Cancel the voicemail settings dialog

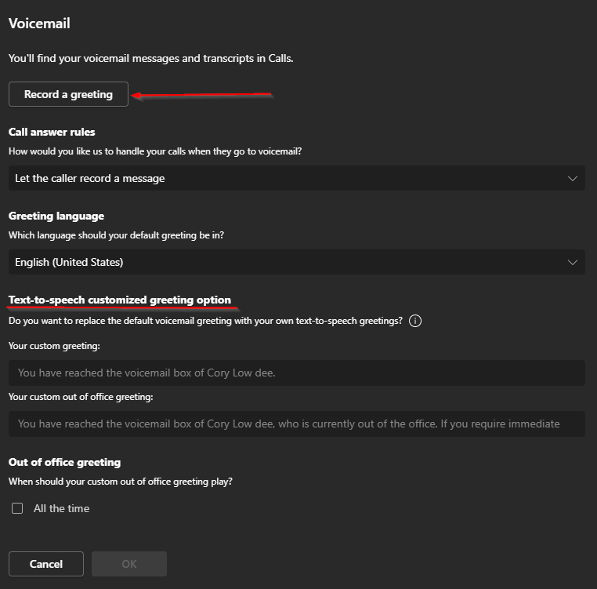[x=46, y=564]
